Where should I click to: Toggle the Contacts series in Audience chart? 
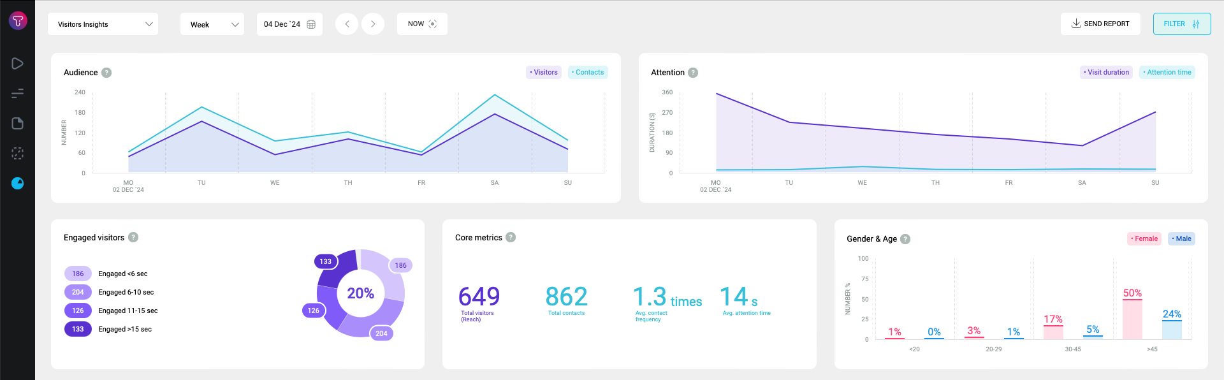pos(588,73)
